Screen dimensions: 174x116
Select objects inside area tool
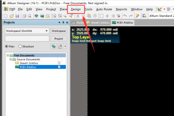(101, 16)
